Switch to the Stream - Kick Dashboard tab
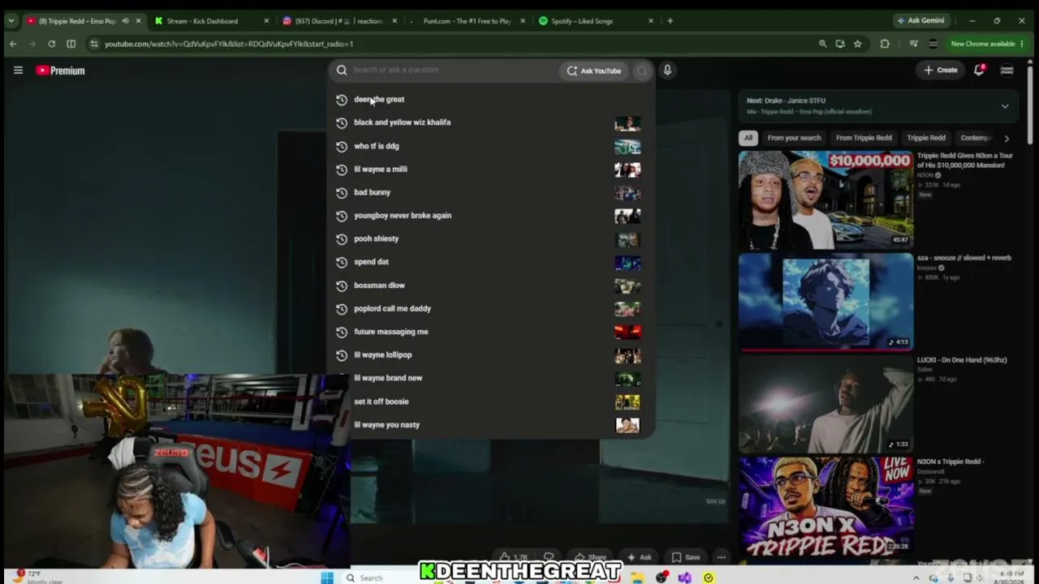The image size is (1039, 584). click(x=211, y=21)
